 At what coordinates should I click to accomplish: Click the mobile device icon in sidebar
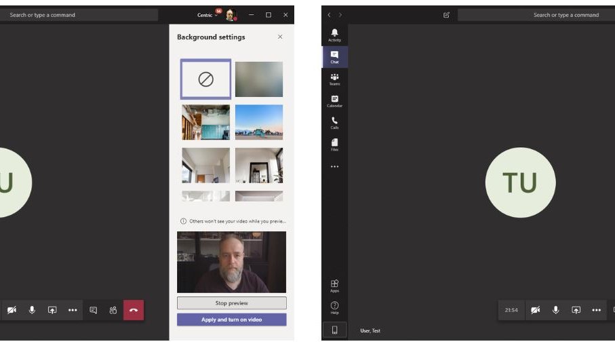coord(334,330)
